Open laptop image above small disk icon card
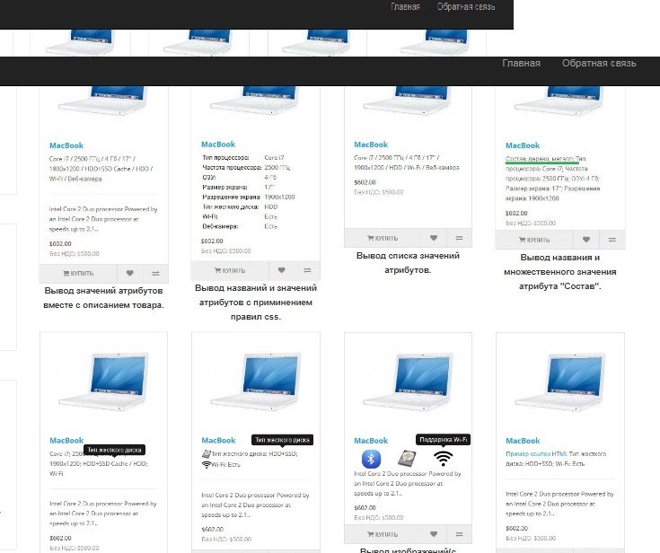Viewport: 660px width, 553px height. coord(256,382)
